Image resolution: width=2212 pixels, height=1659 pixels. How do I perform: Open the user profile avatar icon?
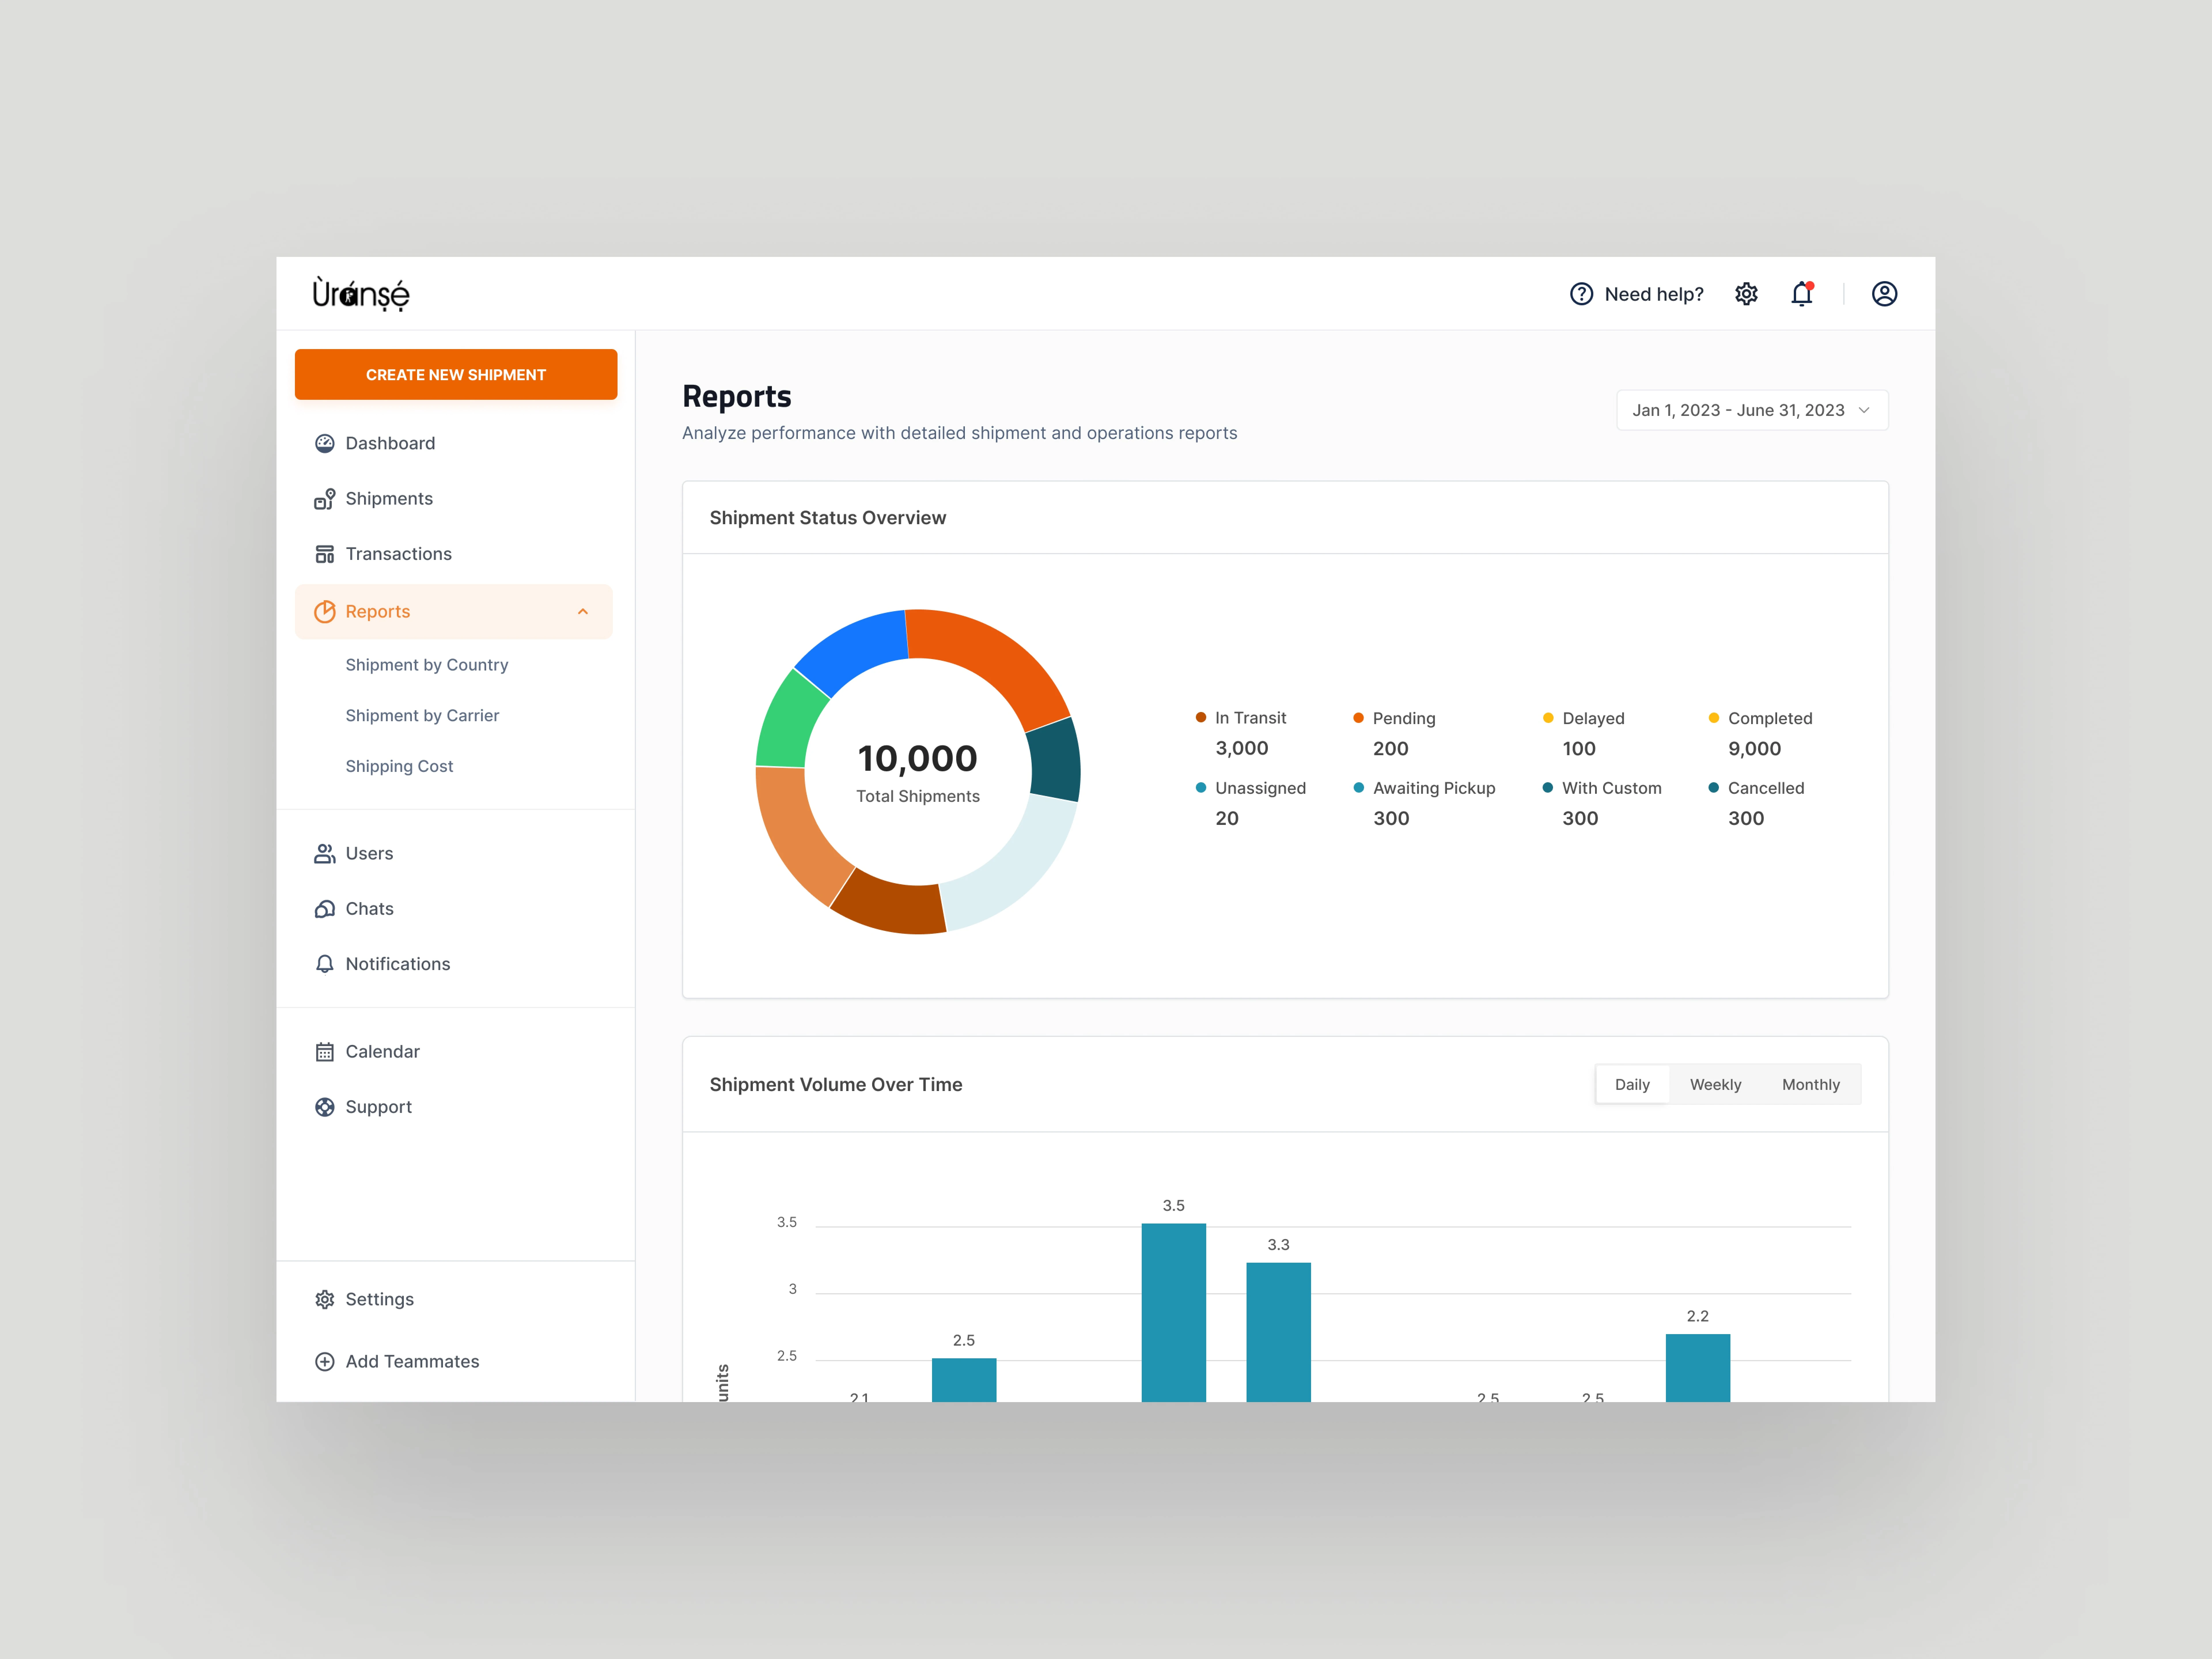tap(1884, 294)
